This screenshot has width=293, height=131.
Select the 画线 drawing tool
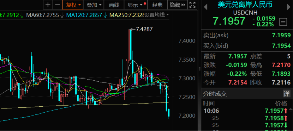(114, 5)
